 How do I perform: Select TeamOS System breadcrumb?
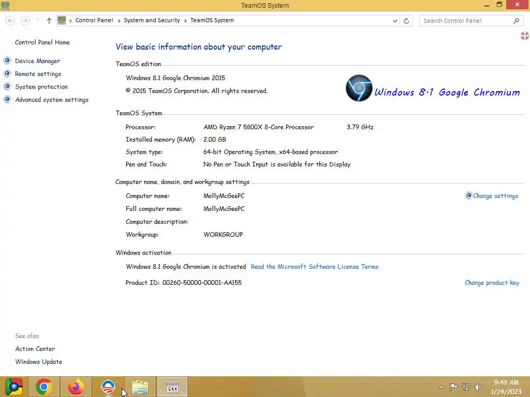tap(212, 20)
